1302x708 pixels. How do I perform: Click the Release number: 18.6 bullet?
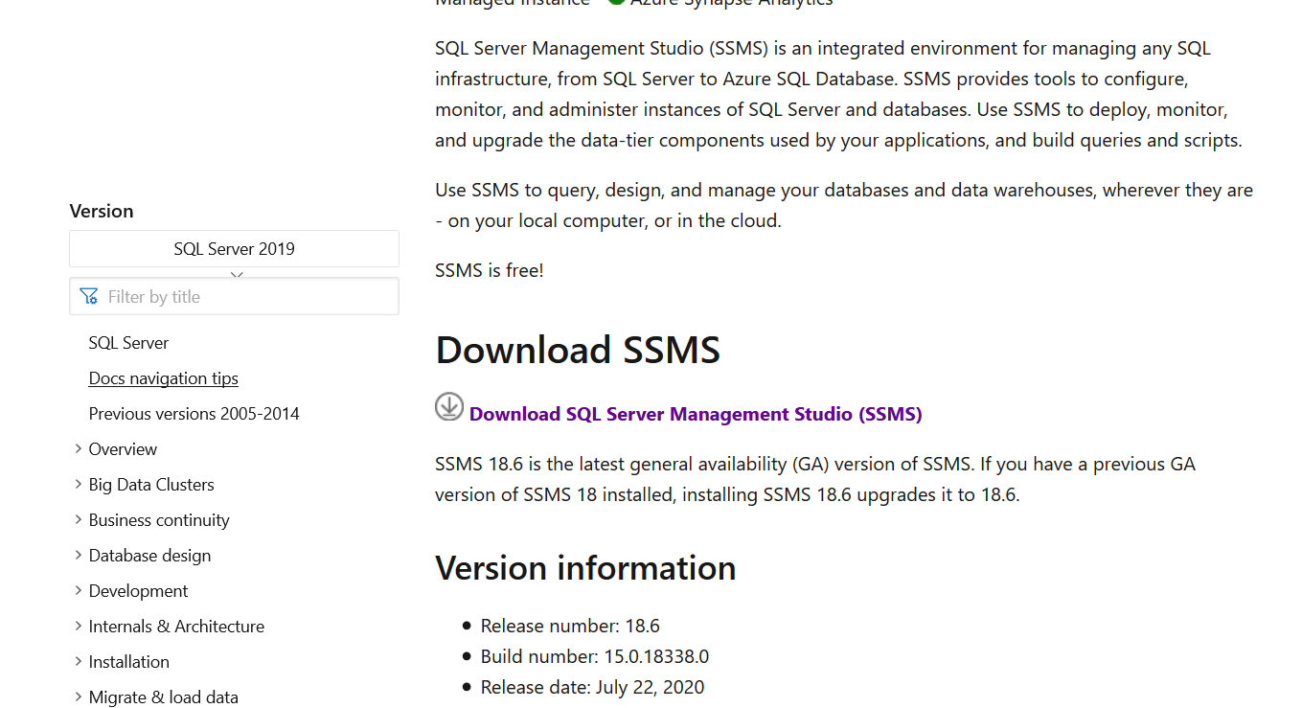click(570, 626)
